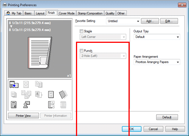
Task: Click the secure print lock document icon
Action: (14, 105)
